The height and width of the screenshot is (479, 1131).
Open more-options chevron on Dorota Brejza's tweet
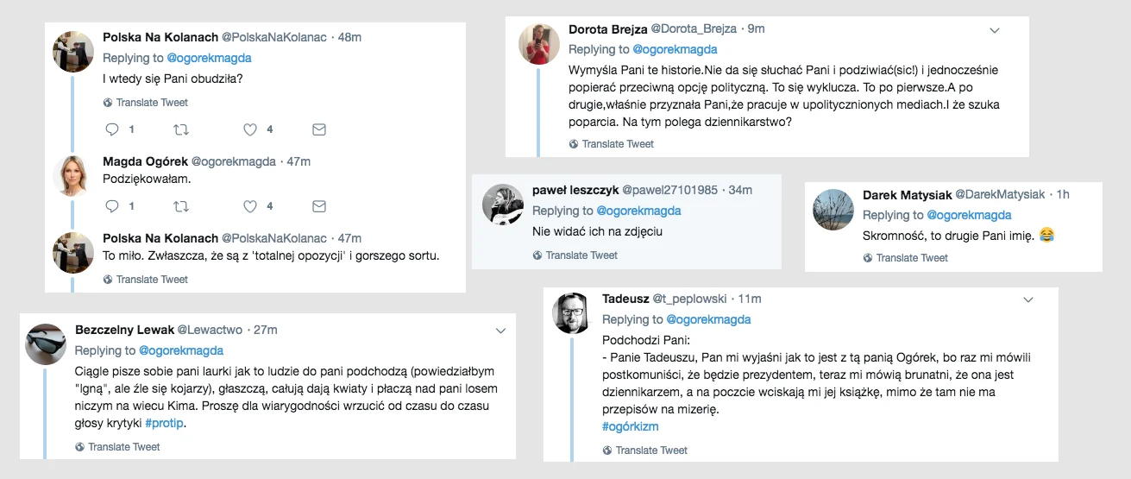[x=994, y=30]
